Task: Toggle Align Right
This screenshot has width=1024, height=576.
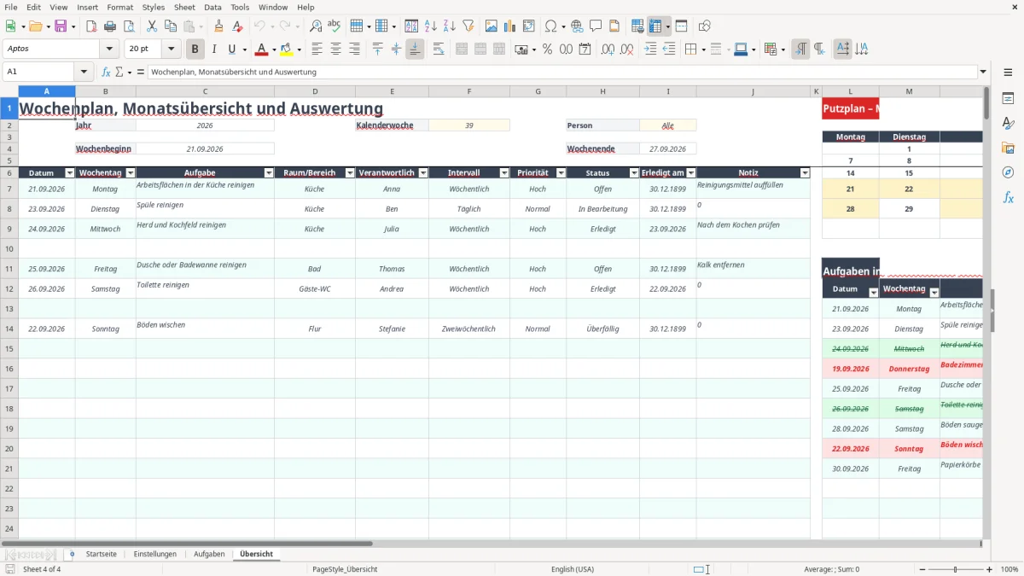Action: click(355, 49)
